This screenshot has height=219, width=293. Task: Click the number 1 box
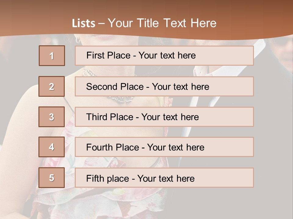[x=52, y=56]
